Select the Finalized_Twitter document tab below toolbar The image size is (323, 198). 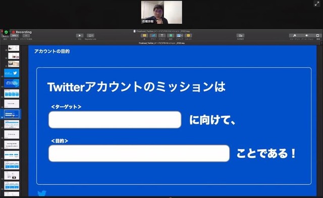point(161,43)
